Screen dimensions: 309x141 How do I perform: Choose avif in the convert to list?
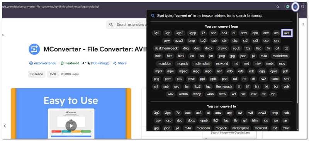click(250, 113)
